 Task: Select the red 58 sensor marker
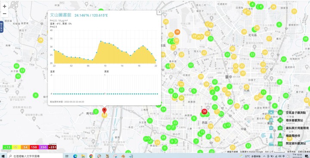[x=205, y=111]
